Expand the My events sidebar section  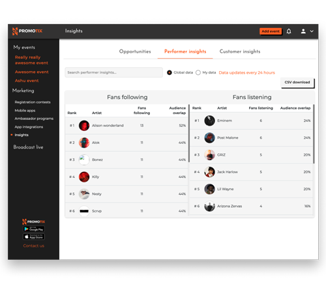(x=24, y=47)
